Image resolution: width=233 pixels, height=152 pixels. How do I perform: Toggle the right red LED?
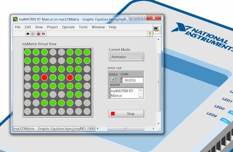(x=70, y=77)
